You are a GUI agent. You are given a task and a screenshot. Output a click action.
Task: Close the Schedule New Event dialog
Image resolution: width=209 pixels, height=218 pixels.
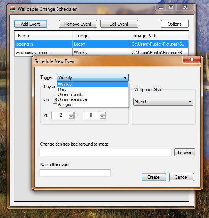[192, 59]
